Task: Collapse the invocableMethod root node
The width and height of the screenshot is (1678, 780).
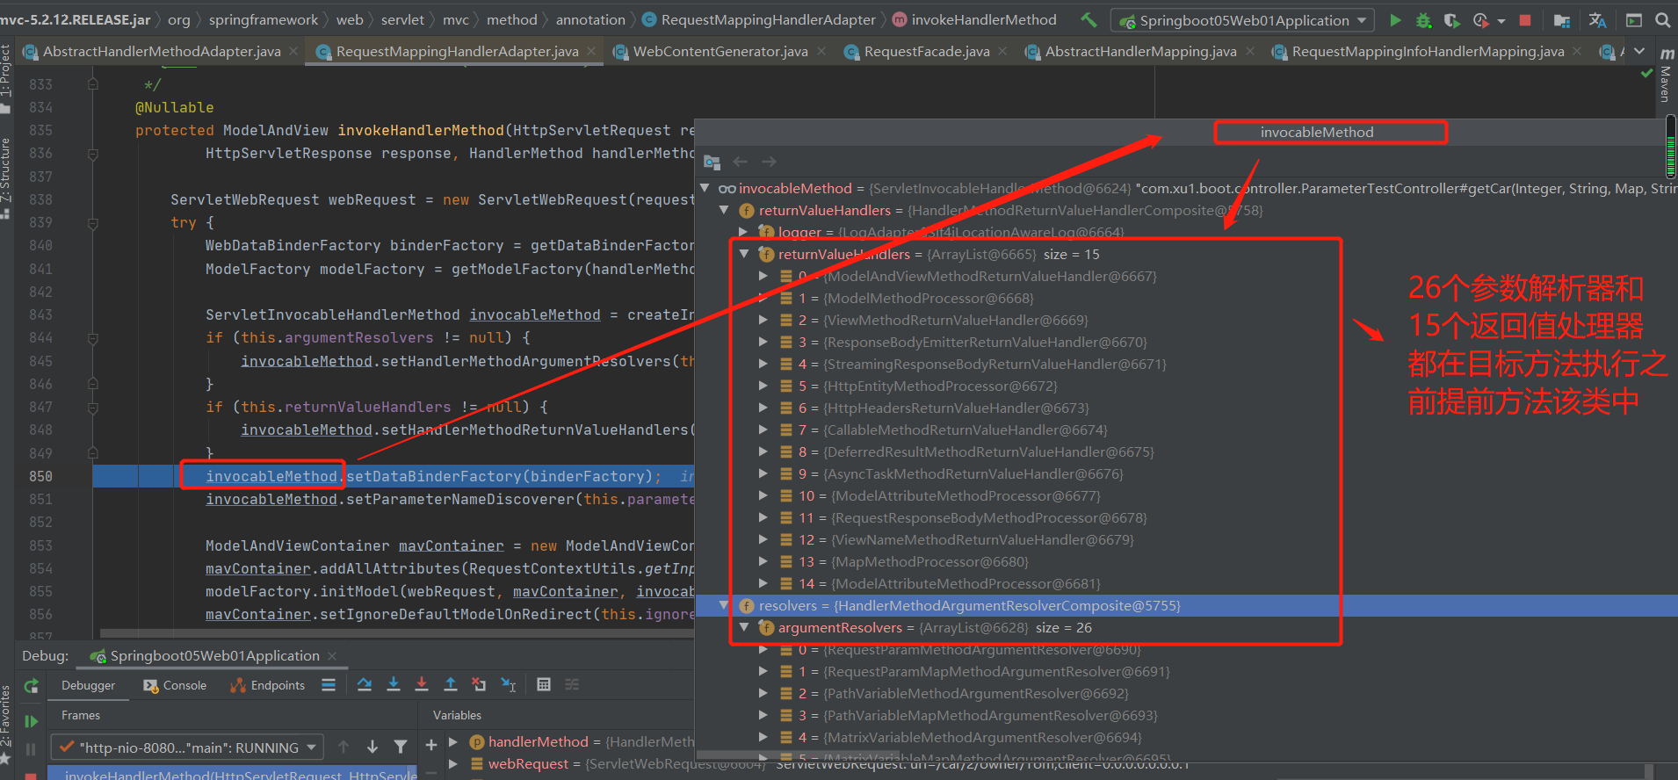Action: tap(705, 188)
